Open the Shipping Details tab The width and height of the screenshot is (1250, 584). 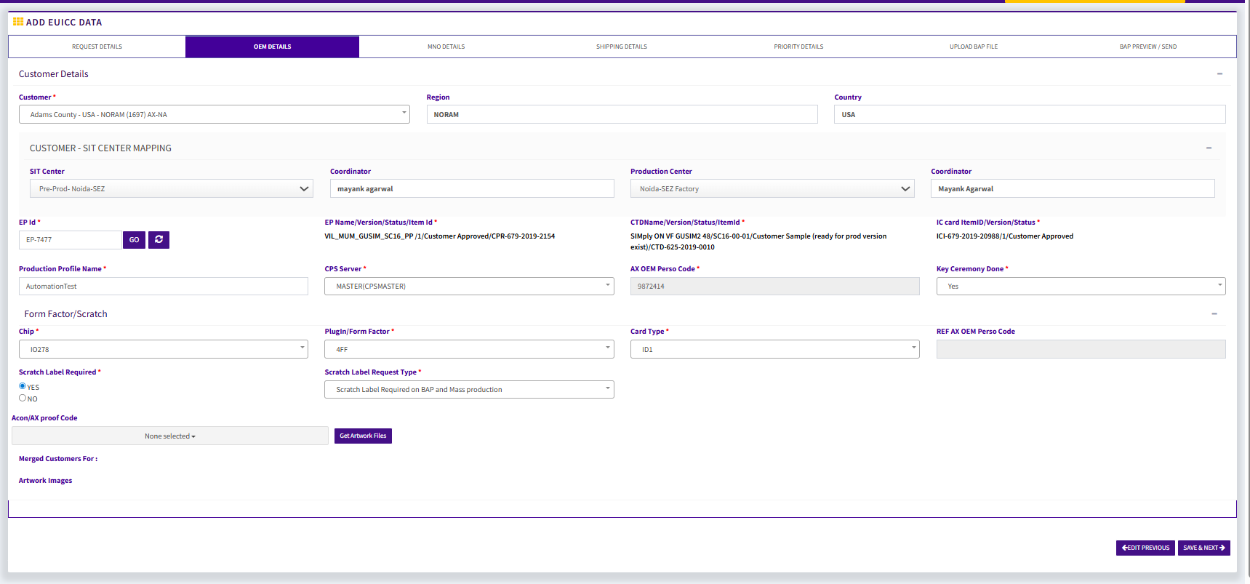point(621,47)
